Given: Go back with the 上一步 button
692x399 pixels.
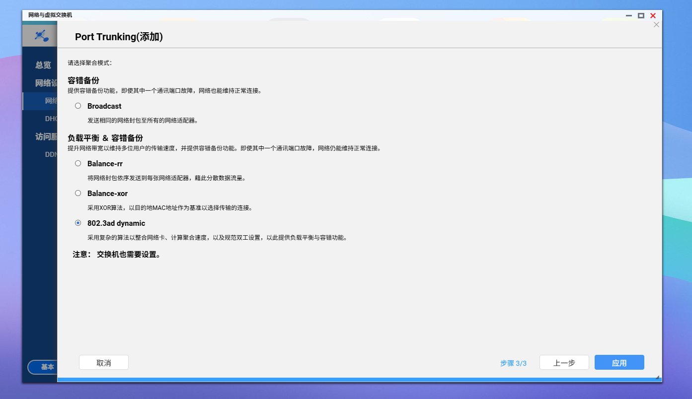Looking at the screenshot, I should coord(564,363).
